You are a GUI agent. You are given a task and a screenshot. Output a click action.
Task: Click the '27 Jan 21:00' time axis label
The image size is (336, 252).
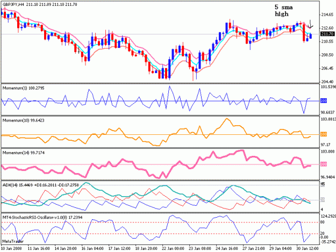tap(254, 249)
